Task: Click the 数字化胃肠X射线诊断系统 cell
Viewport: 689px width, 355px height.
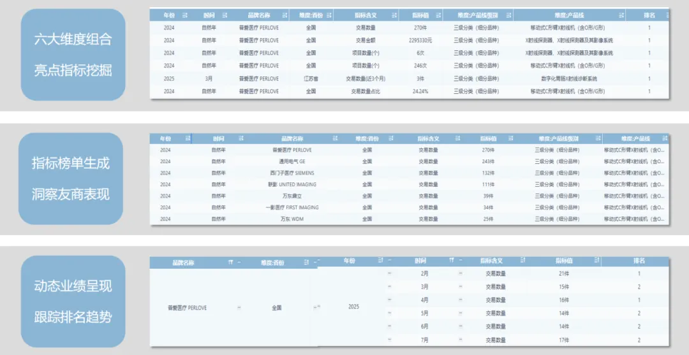Action: coord(569,79)
